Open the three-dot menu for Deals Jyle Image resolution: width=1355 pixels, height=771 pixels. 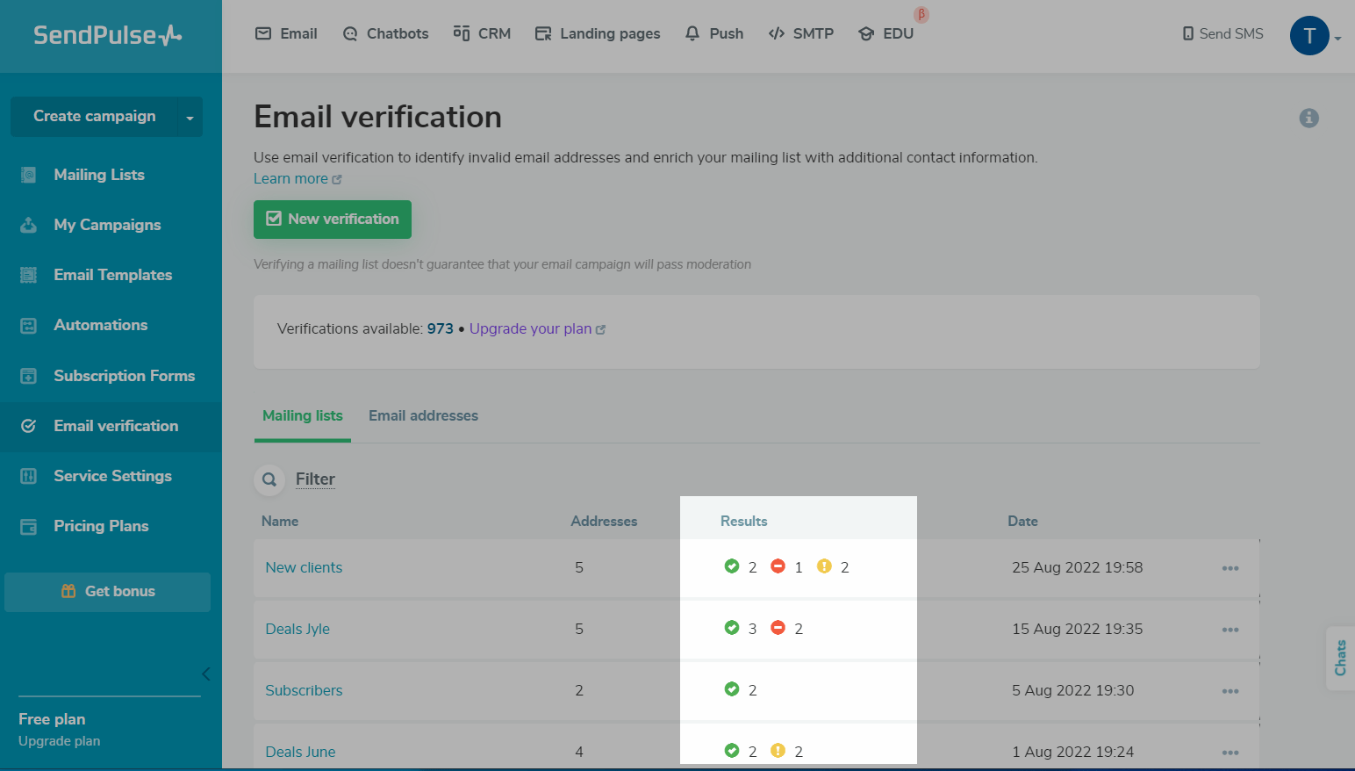1230,630
